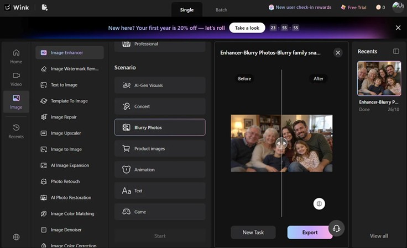Screen dimensions: 407x248
Task: Choose the Product images scenario
Action: pos(160,148)
